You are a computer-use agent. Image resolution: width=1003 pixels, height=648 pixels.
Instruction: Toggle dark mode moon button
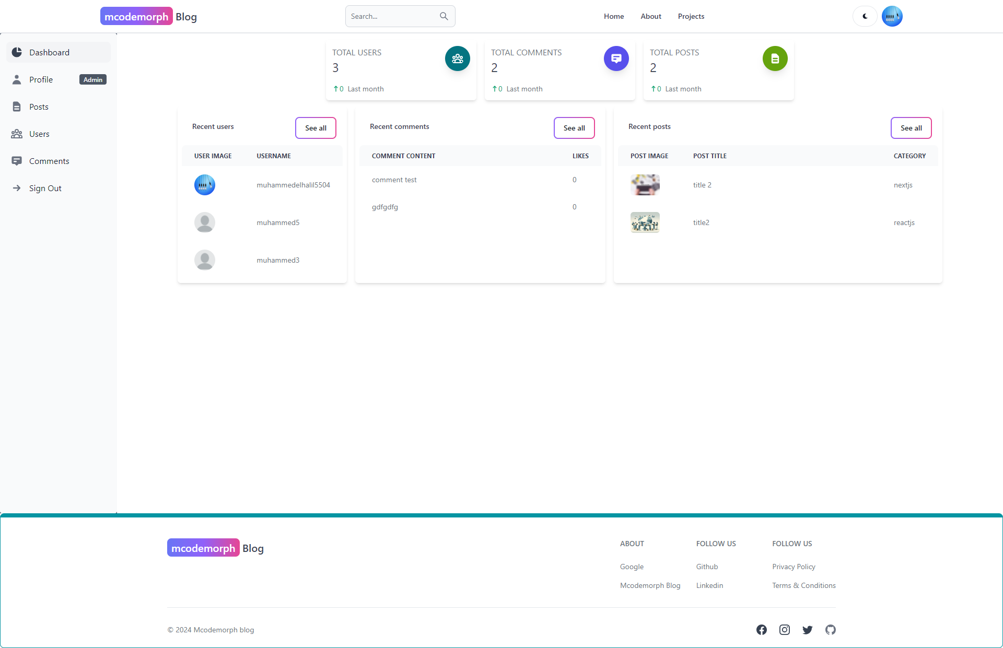pos(865,16)
